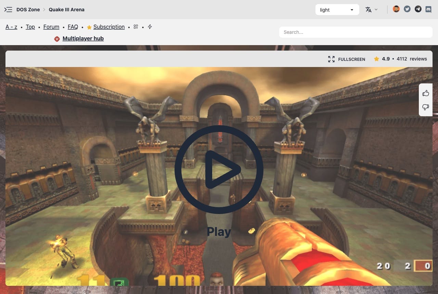Viewport: 438px width, 294px height.
Task: Visit the Forum link
Action: pos(51,27)
